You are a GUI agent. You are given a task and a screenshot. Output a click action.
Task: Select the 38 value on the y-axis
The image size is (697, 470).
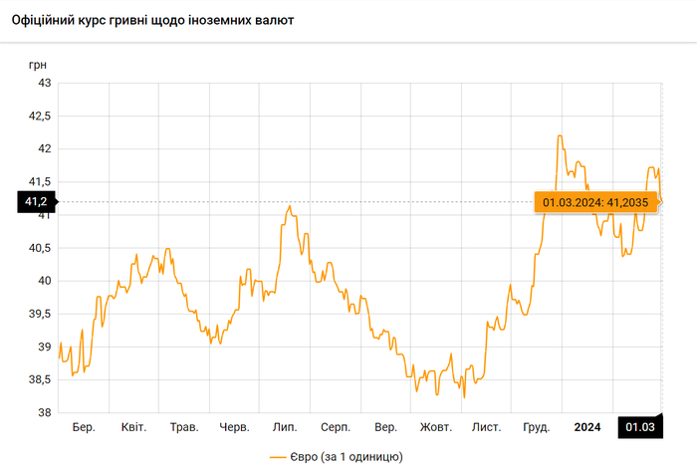(44, 412)
